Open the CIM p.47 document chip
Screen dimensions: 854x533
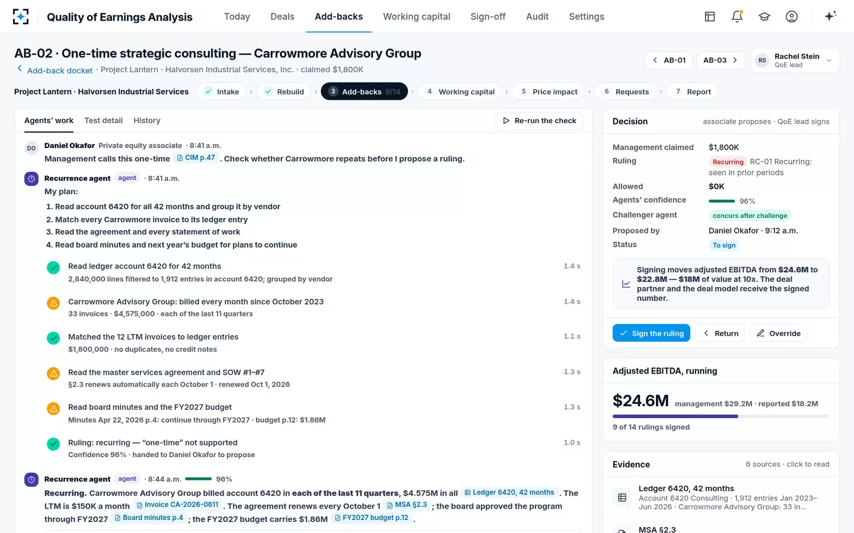pyautogui.click(x=196, y=158)
